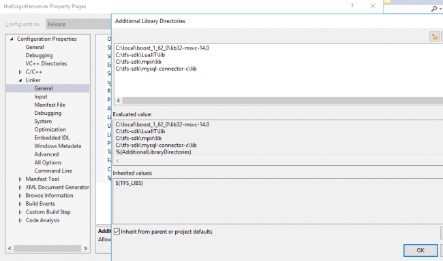Viewport: 443px width, 261px height.
Task: Open the Configuration dropdown showing Release
Action: coord(78,24)
